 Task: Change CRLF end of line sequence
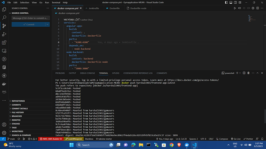tap(211, 139)
